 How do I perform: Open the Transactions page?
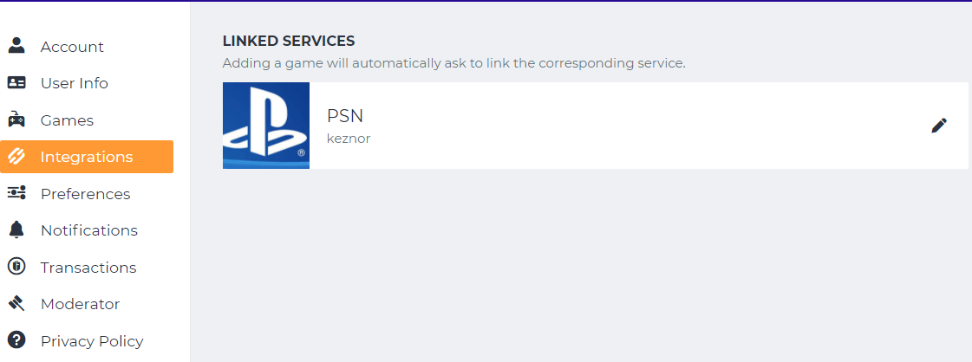[88, 268]
